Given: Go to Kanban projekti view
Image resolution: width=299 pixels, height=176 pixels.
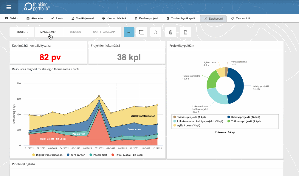Looking at the screenshot, I should (x=146, y=18).
